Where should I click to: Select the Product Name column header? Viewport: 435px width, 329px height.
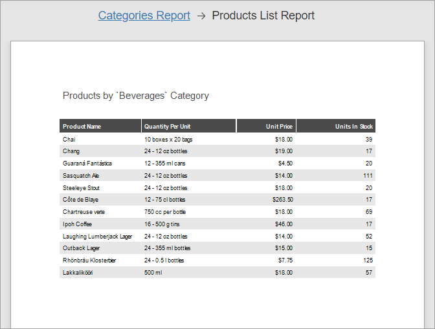coord(82,127)
